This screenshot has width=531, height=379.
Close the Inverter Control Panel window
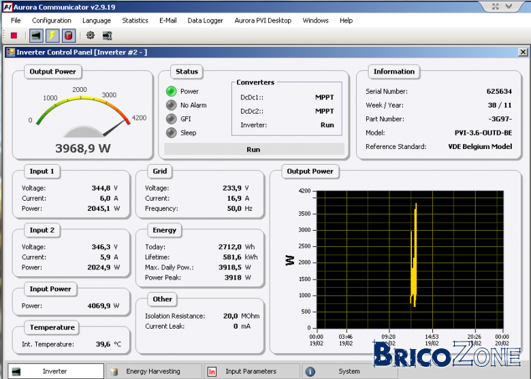(523, 52)
